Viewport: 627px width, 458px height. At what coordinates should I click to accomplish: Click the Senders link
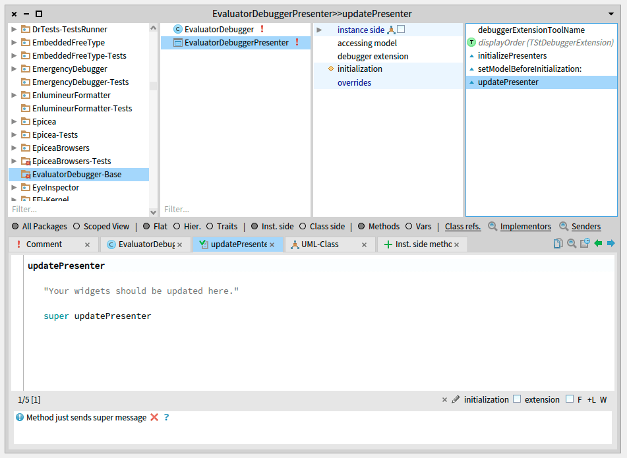pos(585,226)
